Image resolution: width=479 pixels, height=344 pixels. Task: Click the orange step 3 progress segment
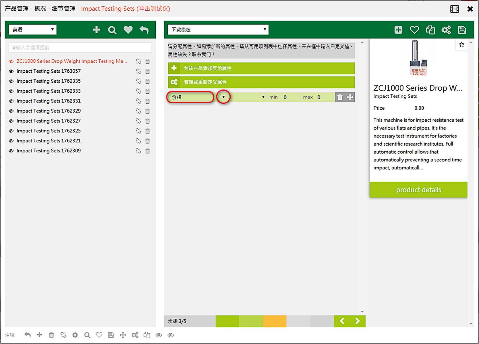(275, 321)
